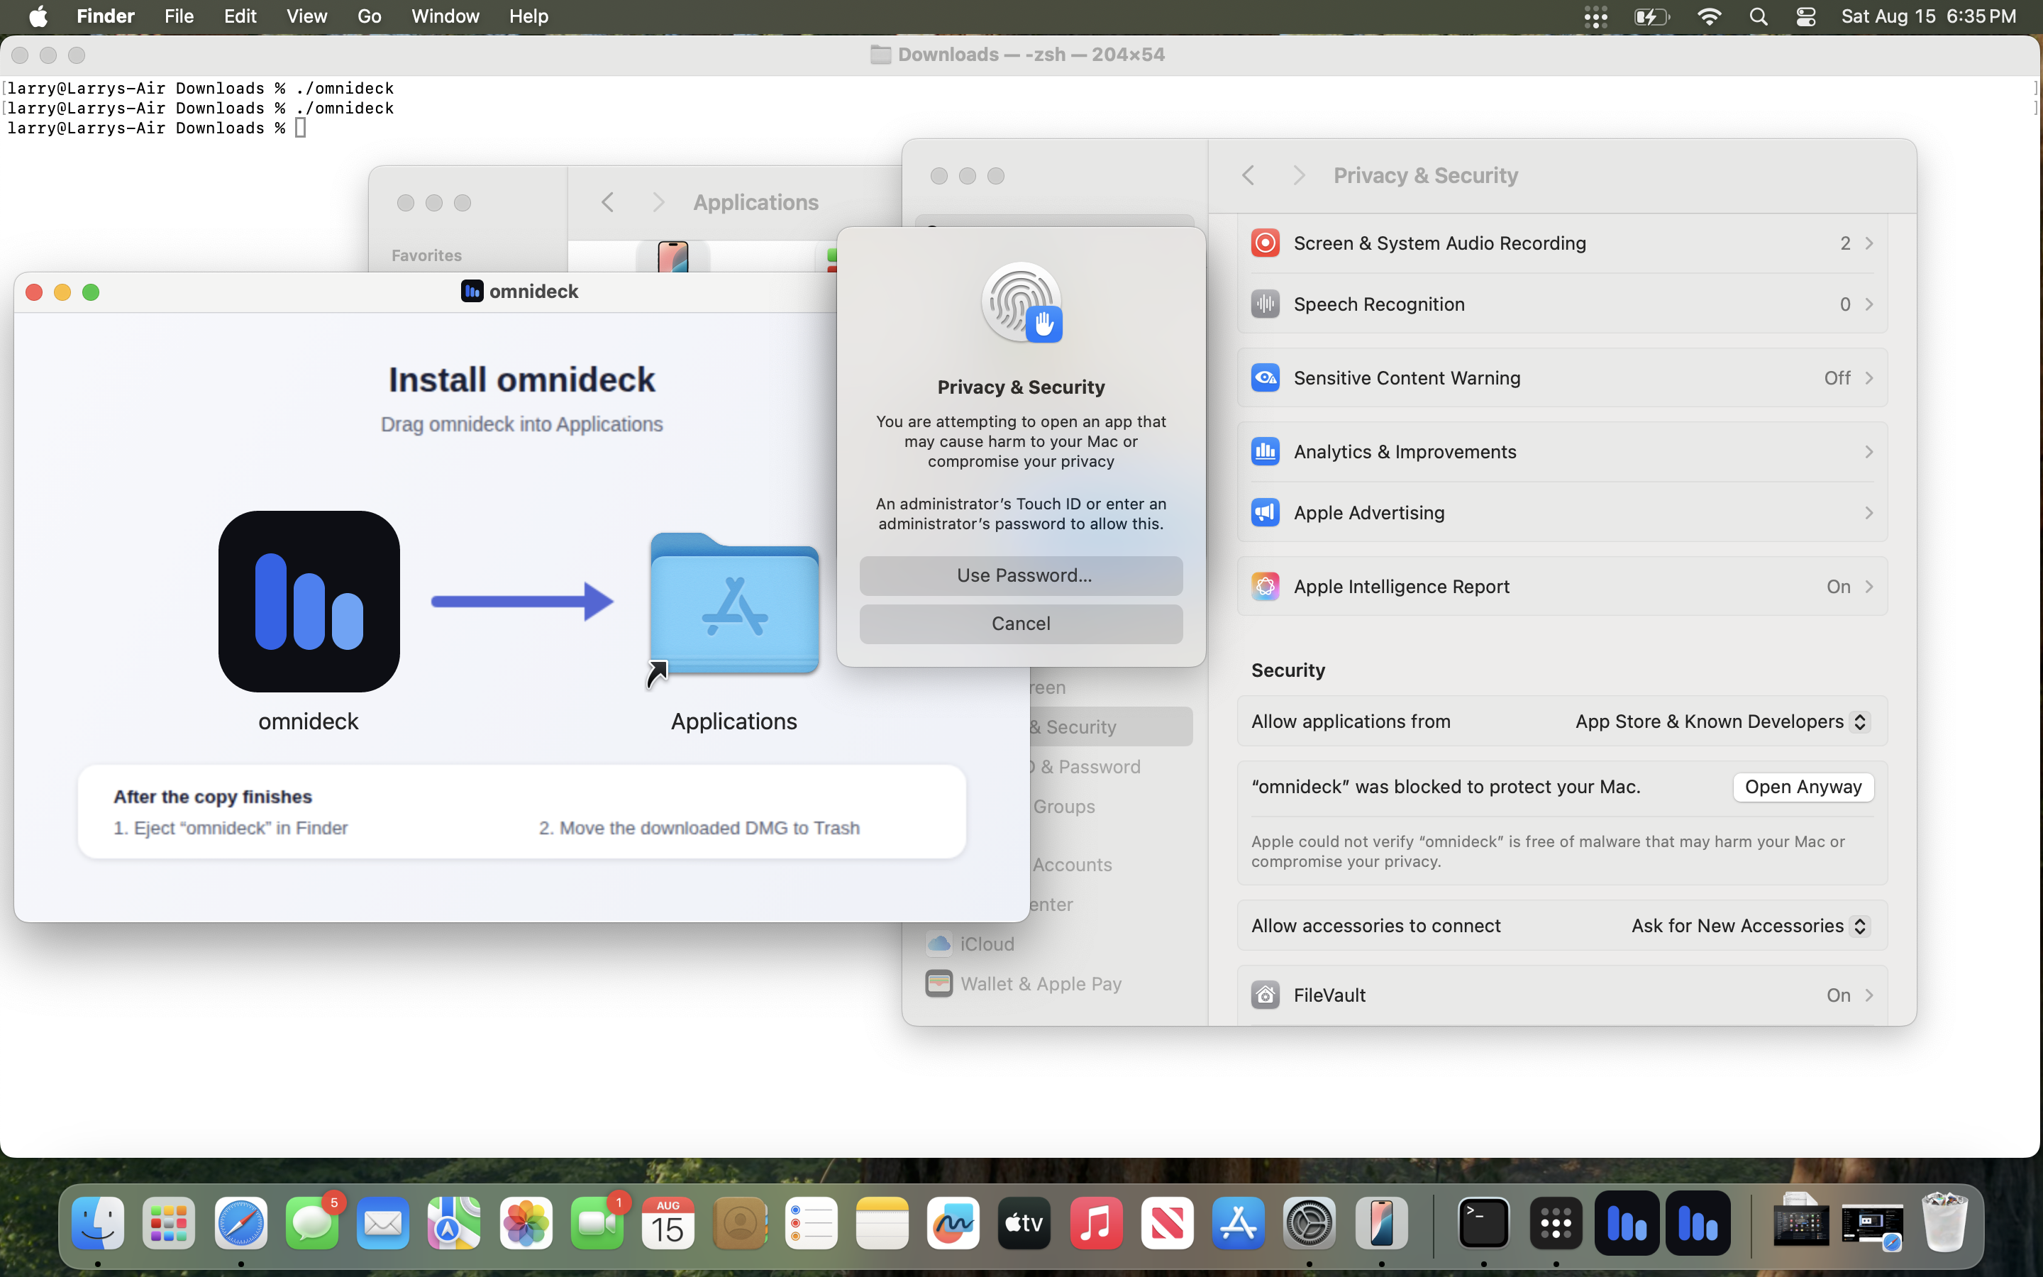Open System Settings from the Dock
Viewport: 2043px width, 1277px height.
tap(1310, 1222)
